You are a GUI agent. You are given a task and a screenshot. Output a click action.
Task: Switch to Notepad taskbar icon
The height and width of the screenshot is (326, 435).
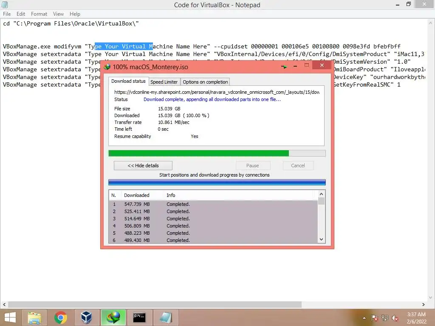165,318
